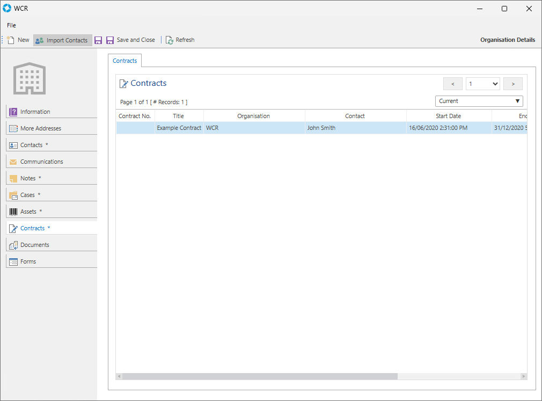542x401 pixels.
Task: Select the Communications envelope item
Action: [41, 162]
